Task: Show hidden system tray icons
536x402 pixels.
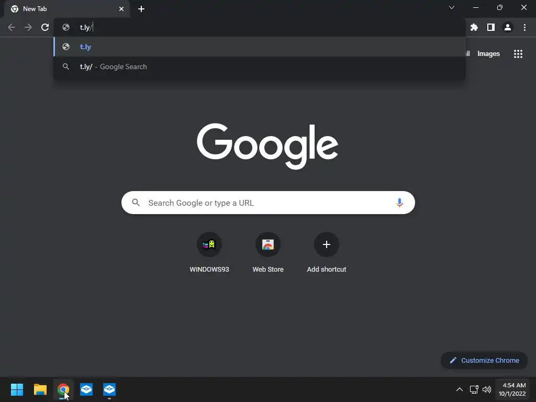Action: 460,389
